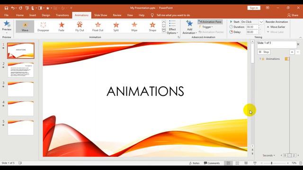The width and height of the screenshot is (303, 170).
Task: Apply the Disappear animation effect
Action: tap(43, 26)
